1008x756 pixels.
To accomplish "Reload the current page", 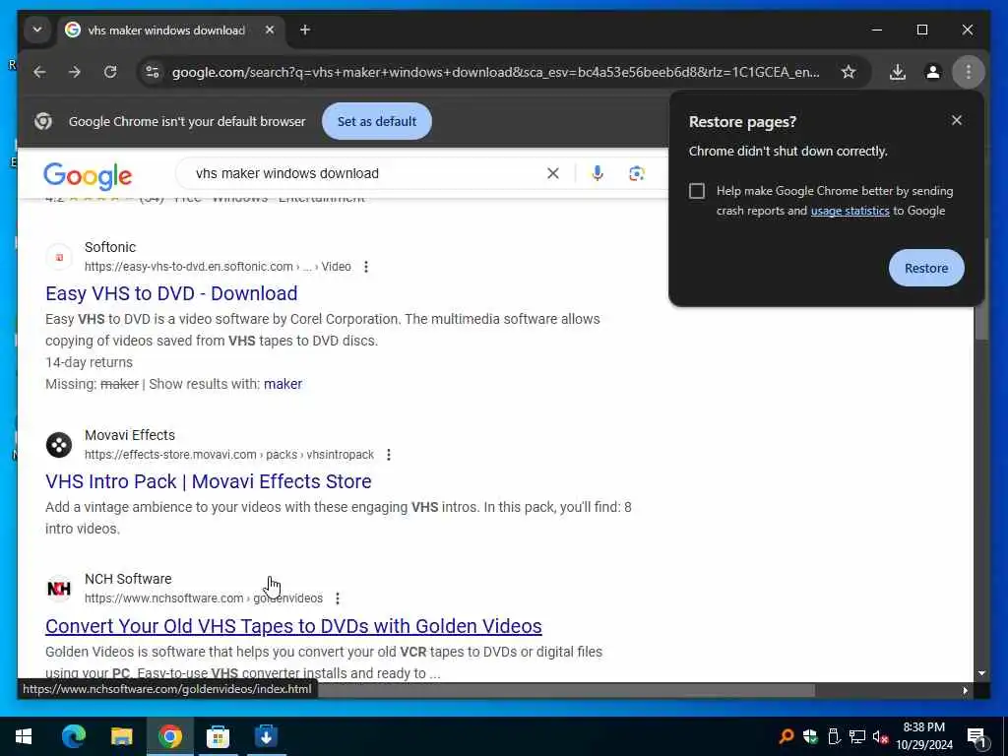I will pos(110,72).
